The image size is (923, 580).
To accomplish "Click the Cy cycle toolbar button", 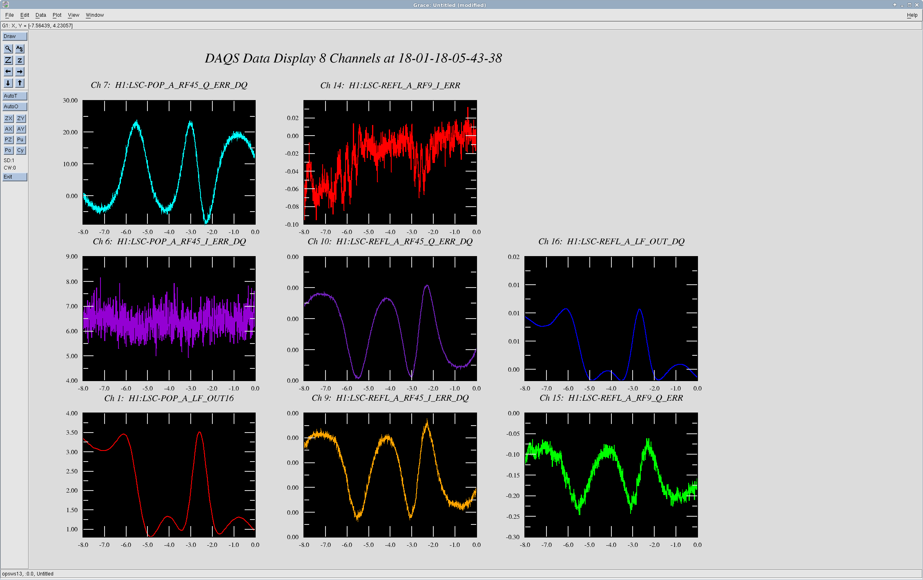I will pos(20,150).
